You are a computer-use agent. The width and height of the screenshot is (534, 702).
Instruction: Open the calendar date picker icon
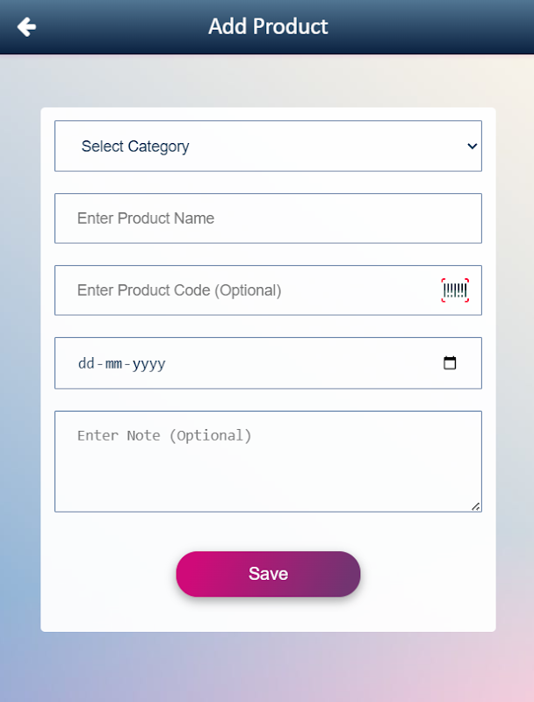tap(450, 363)
